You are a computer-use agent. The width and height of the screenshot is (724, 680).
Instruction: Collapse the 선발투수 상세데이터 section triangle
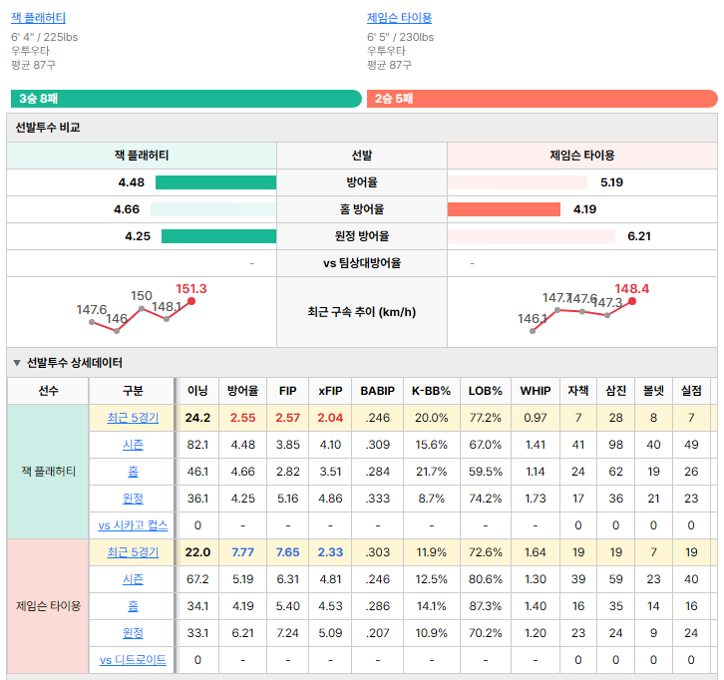pyautogui.click(x=17, y=363)
